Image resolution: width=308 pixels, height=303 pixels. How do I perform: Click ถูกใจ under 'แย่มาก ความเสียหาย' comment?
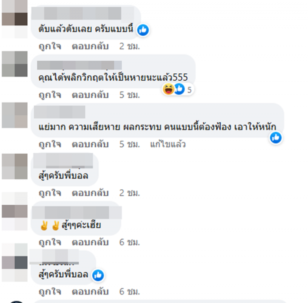tap(50, 144)
